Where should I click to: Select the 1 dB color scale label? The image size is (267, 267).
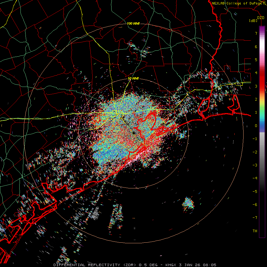click(256, 112)
